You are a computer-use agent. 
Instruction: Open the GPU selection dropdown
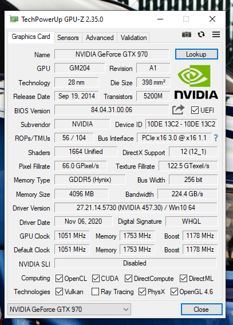pyautogui.click(x=69, y=310)
